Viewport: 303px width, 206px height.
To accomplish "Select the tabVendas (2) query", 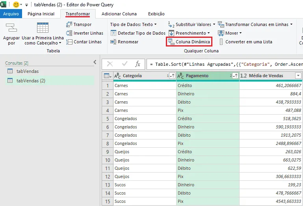I will tap(50, 81).
